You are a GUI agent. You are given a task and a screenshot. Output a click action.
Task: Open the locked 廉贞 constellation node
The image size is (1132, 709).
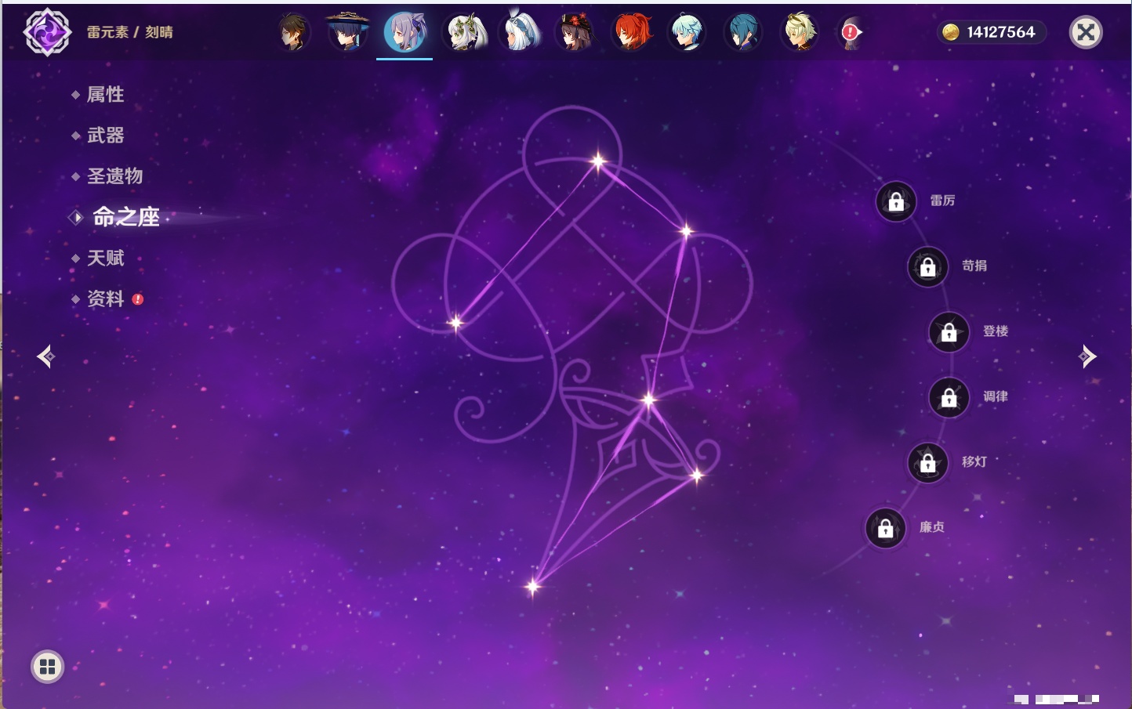tap(886, 528)
